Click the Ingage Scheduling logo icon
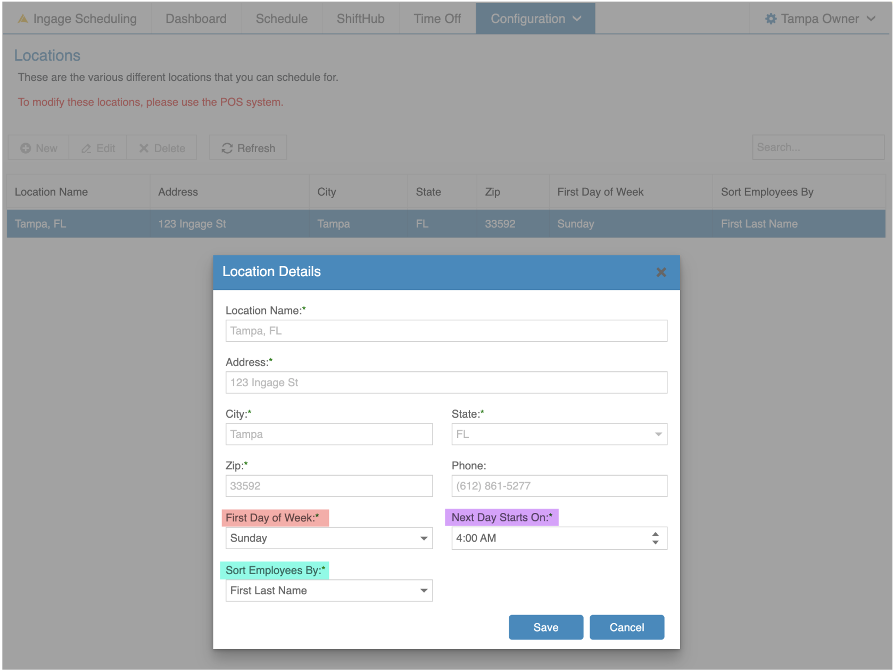Viewport: 894px width, 672px height. pos(23,19)
